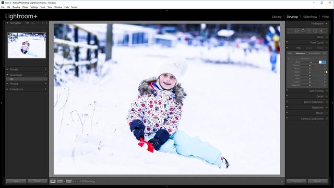
Task: Open the Develop menu
Action: (x=16, y=7)
